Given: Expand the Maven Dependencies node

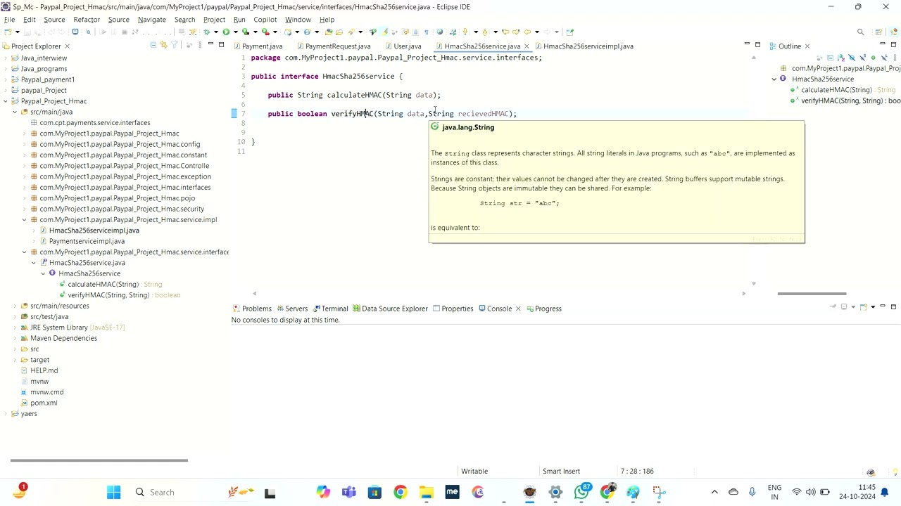Looking at the screenshot, I should pyautogui.click(x=15, y=338).
